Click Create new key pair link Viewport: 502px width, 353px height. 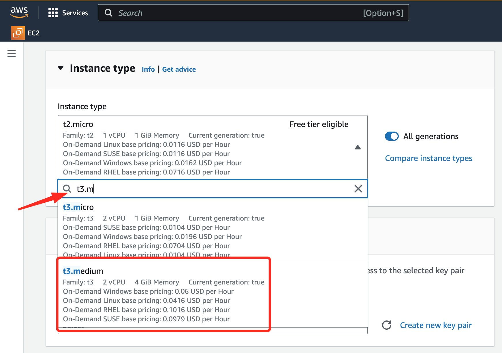pyautogui.click(x=436, y=325)
